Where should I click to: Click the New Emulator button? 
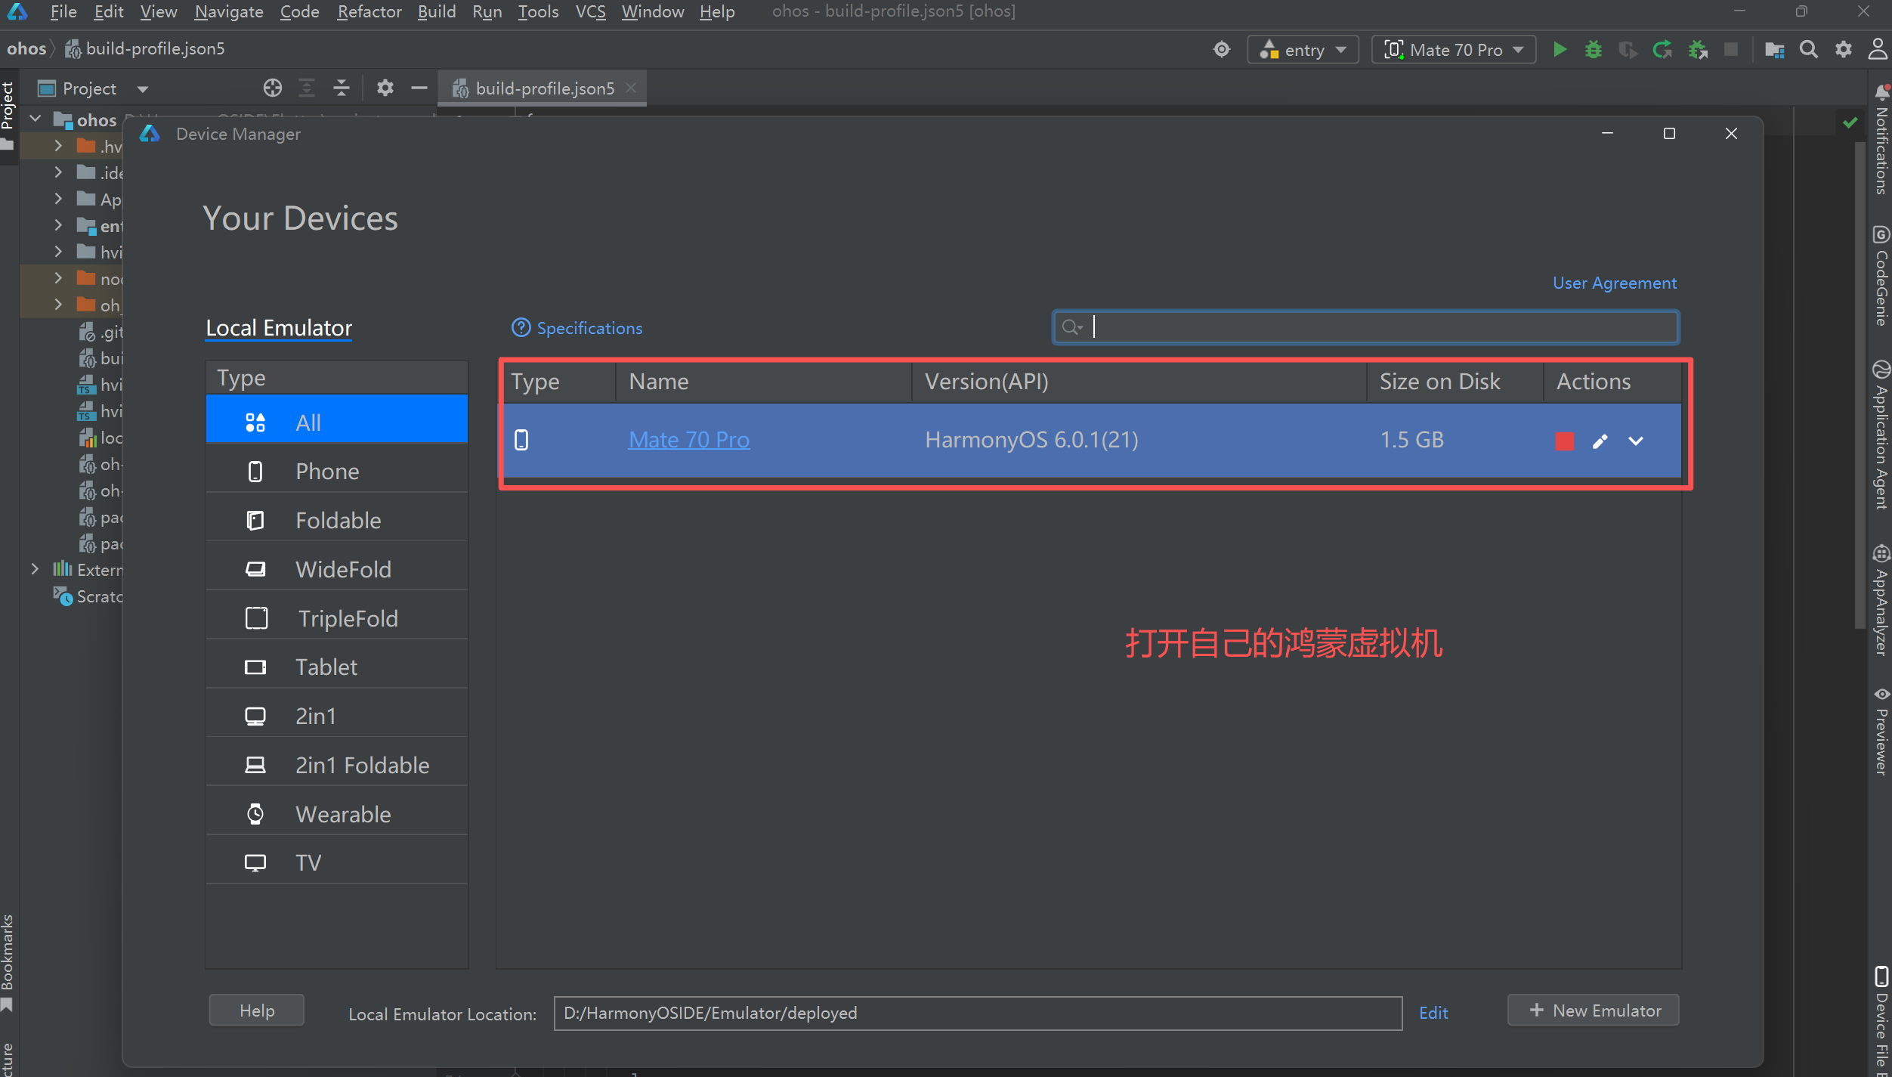[x=1593, y=1010]
